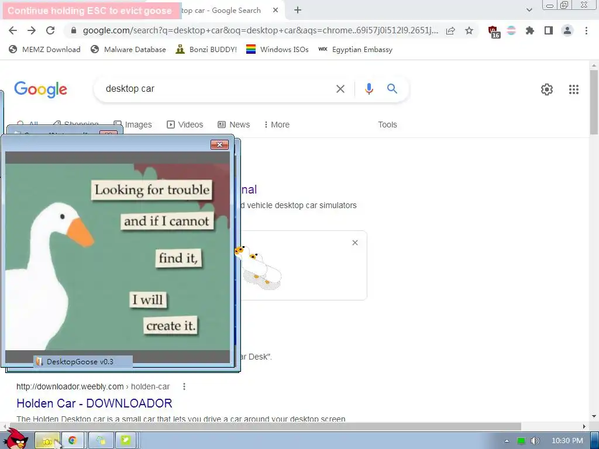This screenshot has height=449, width=599.
Task: Expand the tab search dropdown arrow
Action: point(529,10)
